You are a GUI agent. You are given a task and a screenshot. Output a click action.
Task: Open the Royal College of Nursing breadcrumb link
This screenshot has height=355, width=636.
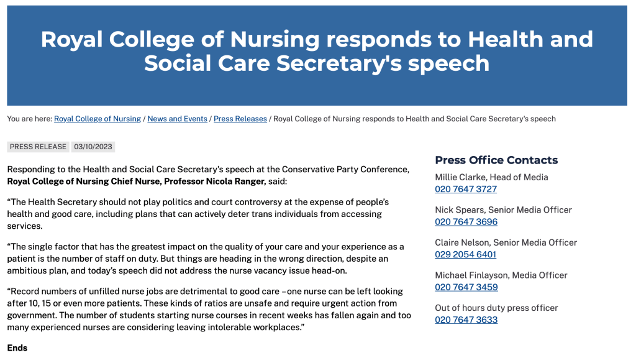click(x=98, y=119)
